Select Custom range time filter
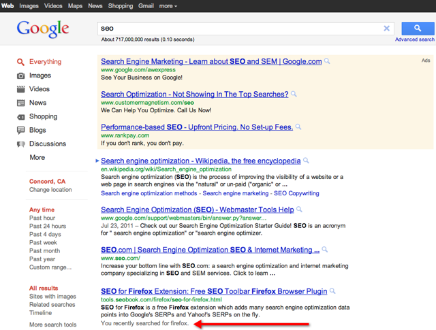436x330 pixels. point(50,267)
